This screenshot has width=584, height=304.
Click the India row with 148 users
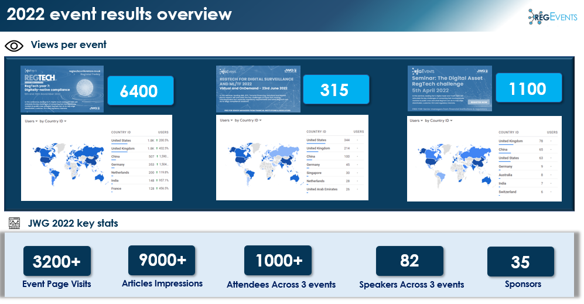[139, 180]
